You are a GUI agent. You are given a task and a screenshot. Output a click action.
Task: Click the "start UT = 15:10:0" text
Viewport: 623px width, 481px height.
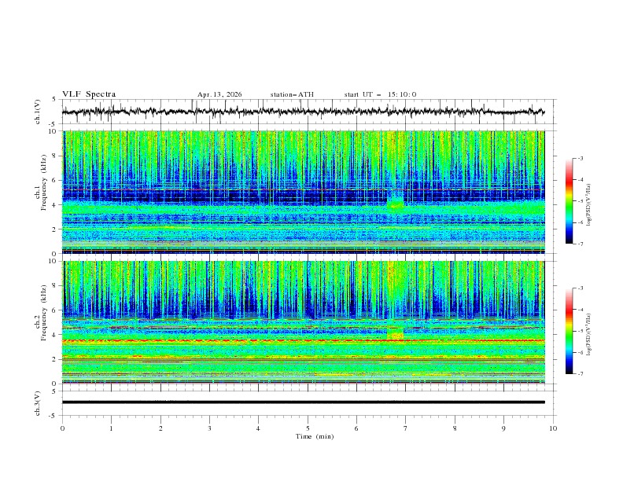click(380, 94)
